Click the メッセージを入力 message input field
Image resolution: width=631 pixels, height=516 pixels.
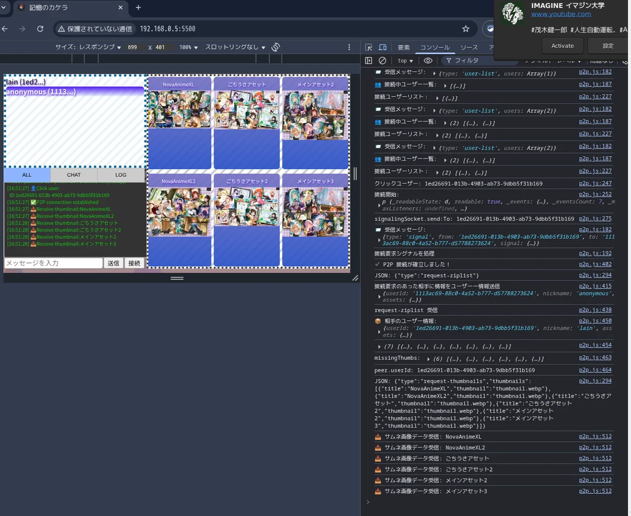click(53, 263)
